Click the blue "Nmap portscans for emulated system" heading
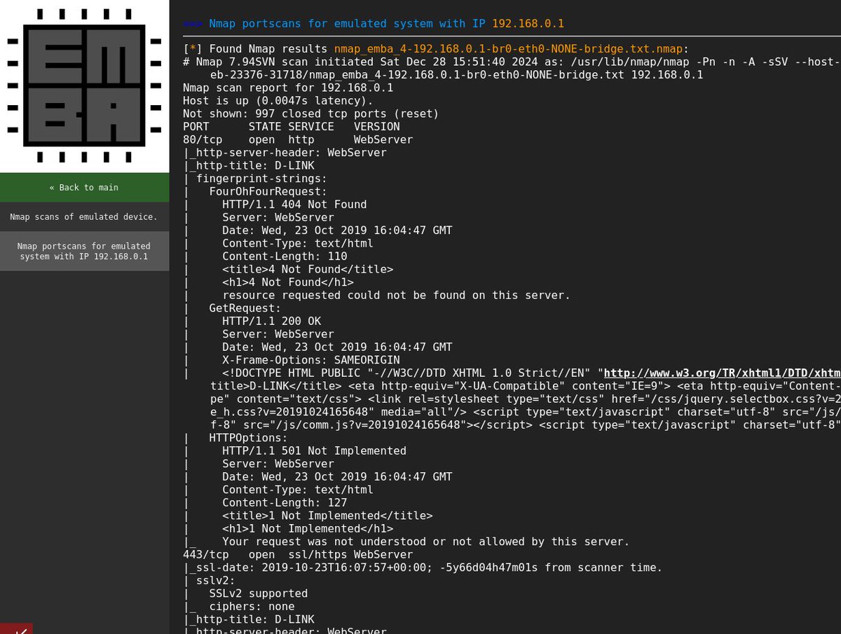The width and height of the screenshot is (841, 634). [x=348, y=24]
